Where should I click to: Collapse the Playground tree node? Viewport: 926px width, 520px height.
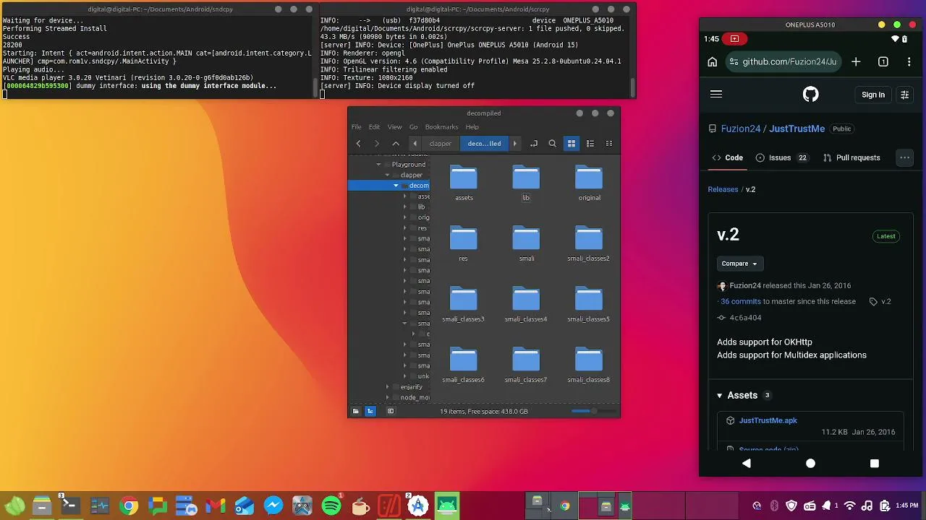[378, 165]
